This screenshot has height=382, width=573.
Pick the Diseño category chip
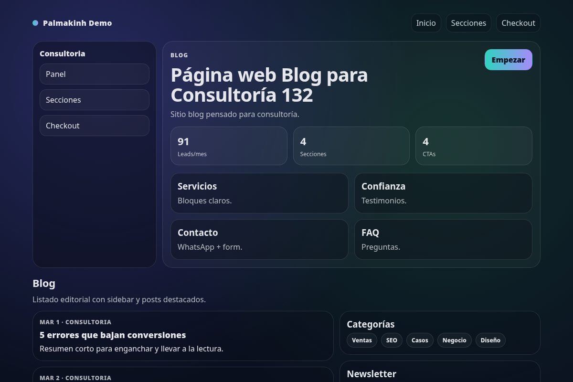(x=490, y=340)
